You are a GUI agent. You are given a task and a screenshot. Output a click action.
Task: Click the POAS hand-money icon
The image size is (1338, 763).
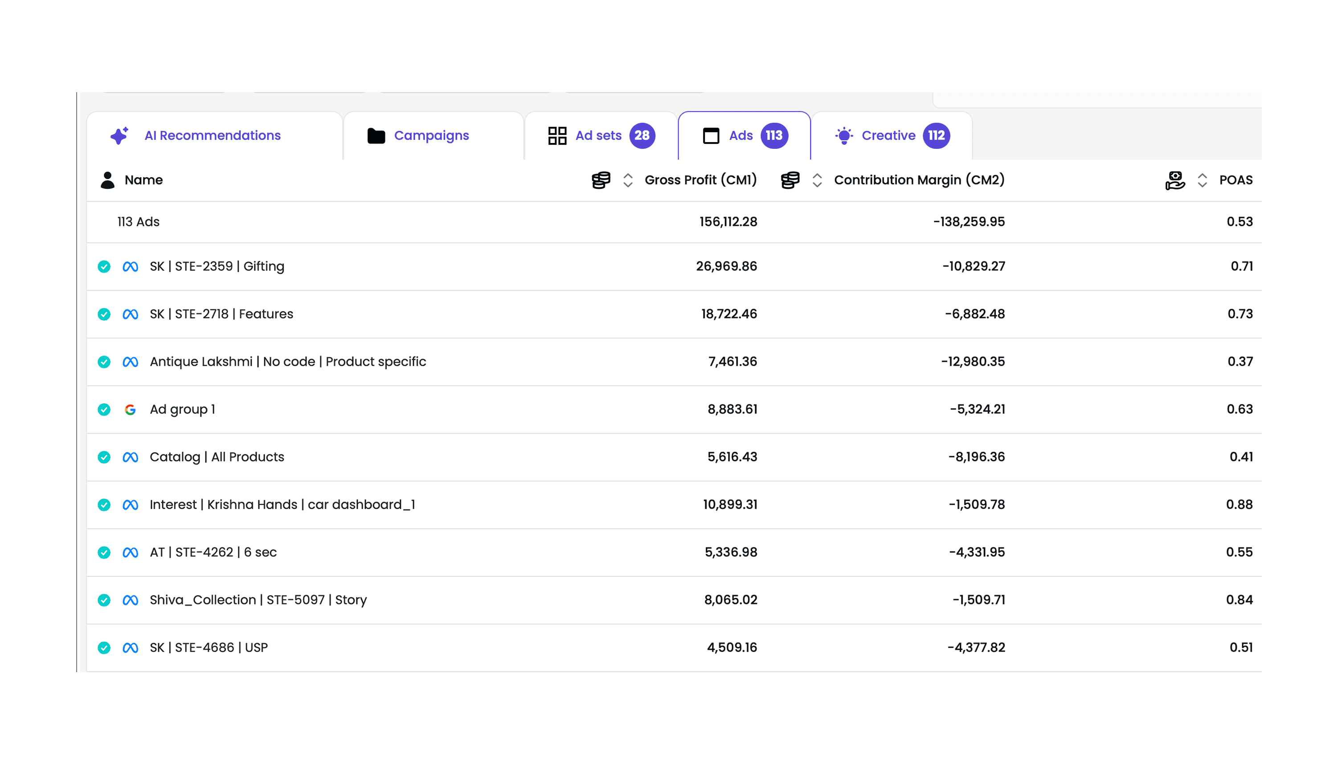pyautogui.click(x=1174, y=180)
